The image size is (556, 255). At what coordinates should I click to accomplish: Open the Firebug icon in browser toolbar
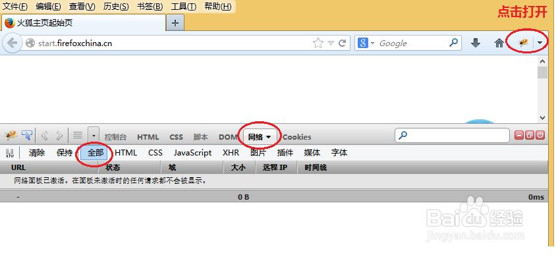coord(523,43)
